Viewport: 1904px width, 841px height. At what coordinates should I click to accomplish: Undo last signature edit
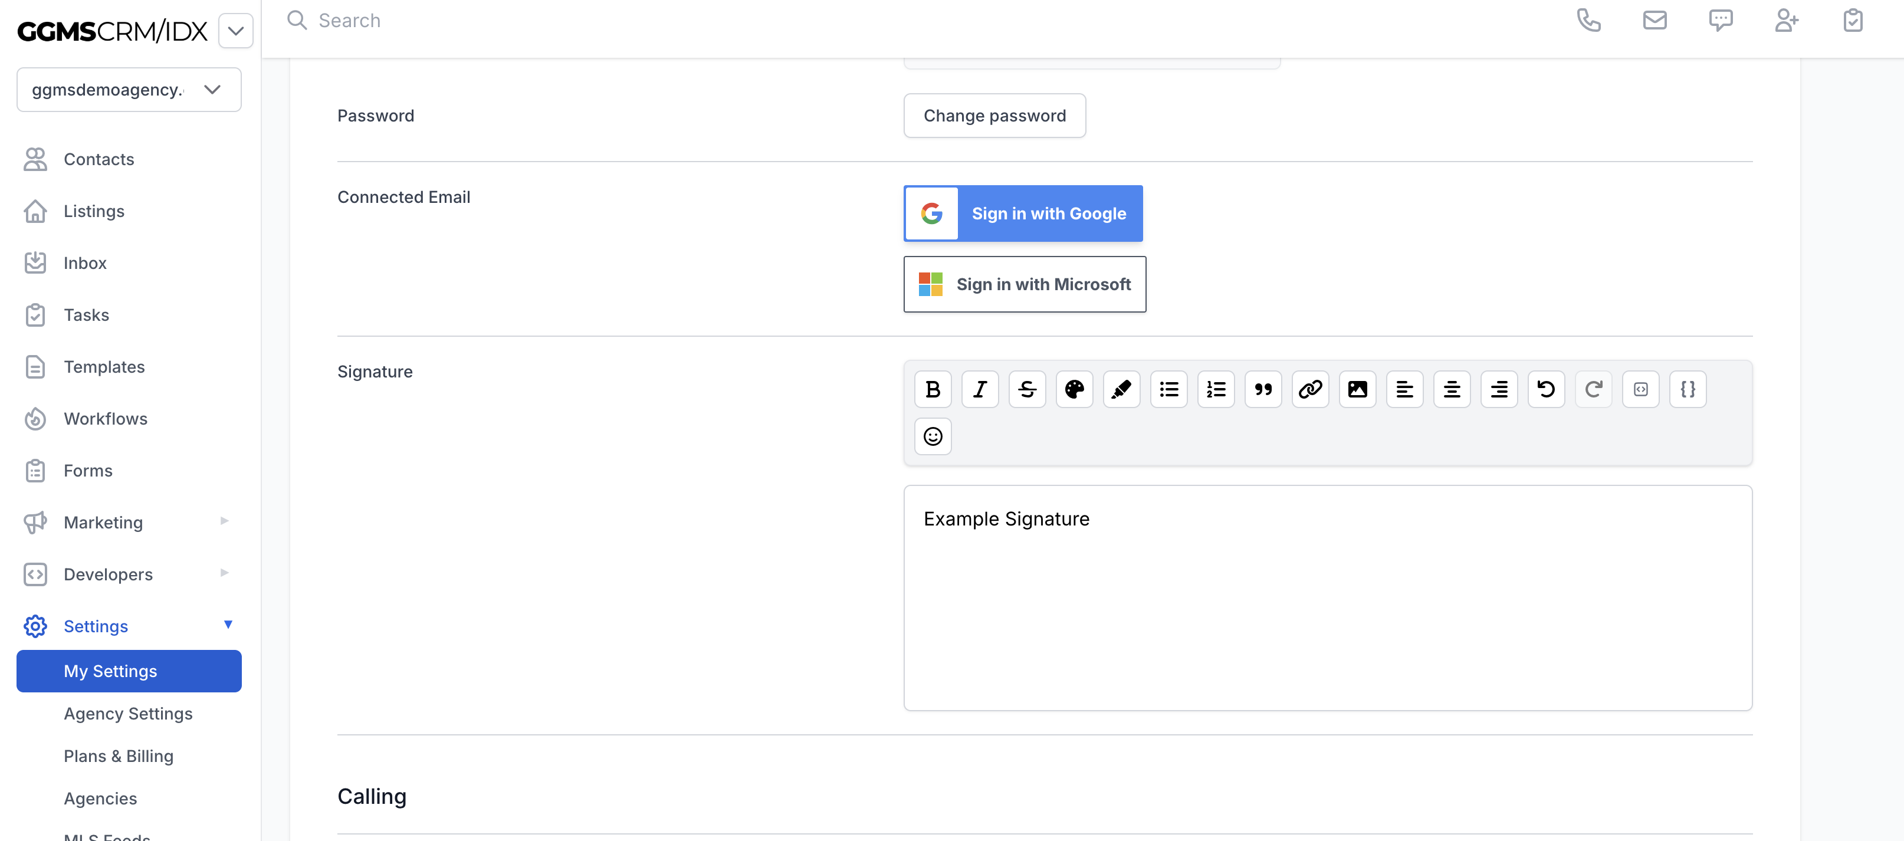coord(1545,389)
